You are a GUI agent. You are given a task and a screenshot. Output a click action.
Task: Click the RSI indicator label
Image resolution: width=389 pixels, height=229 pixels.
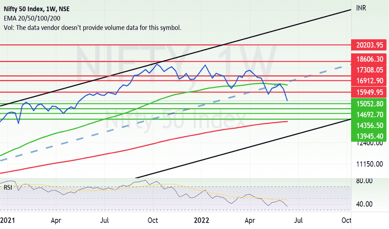8,187
